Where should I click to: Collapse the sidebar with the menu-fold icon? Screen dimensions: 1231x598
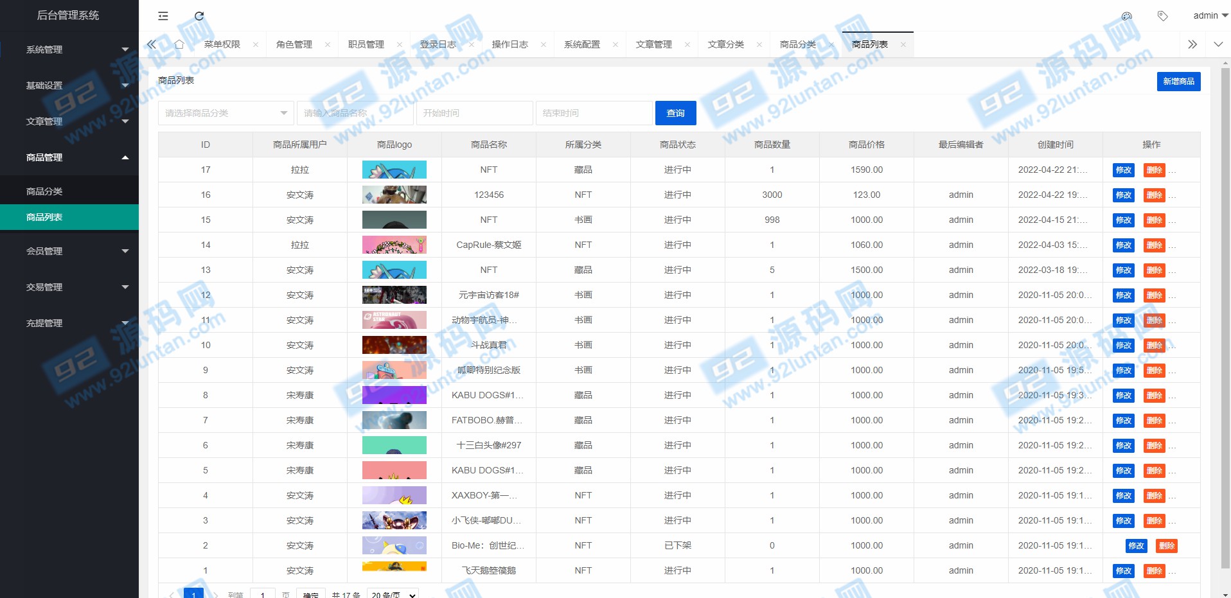tap(163, 16)
